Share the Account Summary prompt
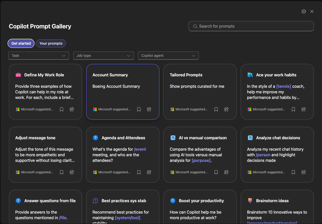Screen dimensions: 322x224 pos(149,109)
